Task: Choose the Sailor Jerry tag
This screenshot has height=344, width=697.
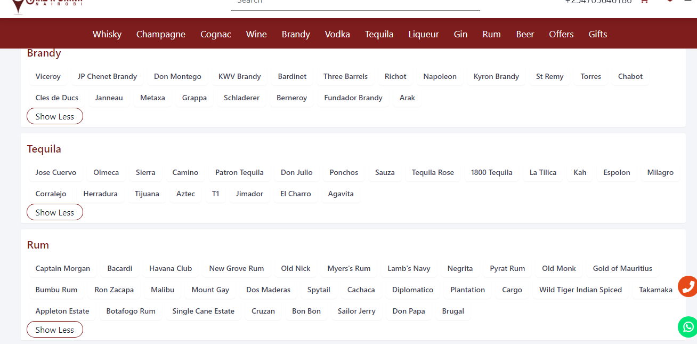Action: 356,311
